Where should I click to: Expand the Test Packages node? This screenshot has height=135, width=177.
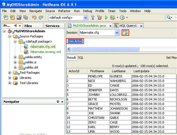[x=10, y=73]
